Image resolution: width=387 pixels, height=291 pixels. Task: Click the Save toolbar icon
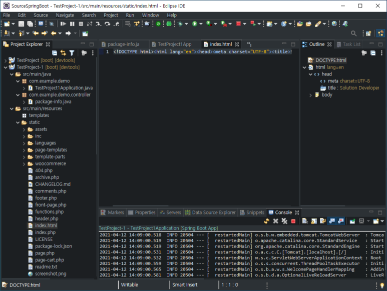(x=21, y=24)
